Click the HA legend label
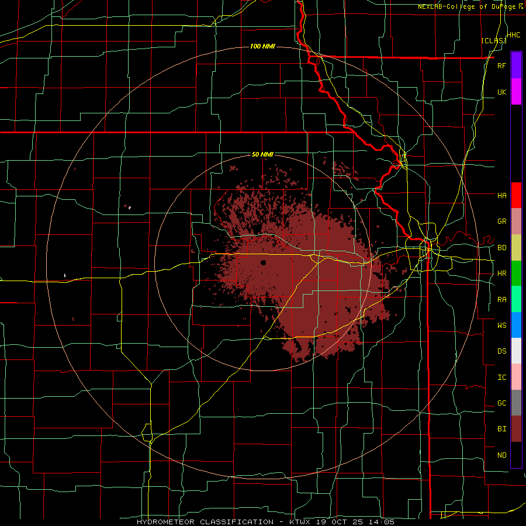Viewport: 526px width, 526px height. 501,195
